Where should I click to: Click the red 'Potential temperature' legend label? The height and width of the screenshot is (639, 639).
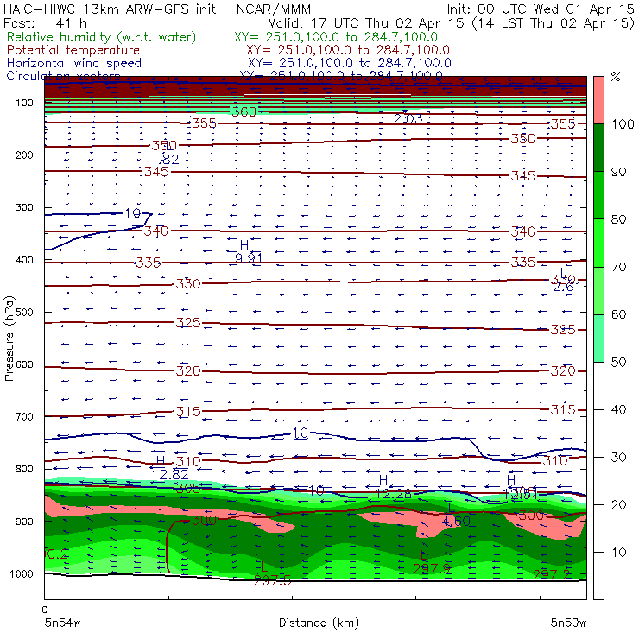73,50
